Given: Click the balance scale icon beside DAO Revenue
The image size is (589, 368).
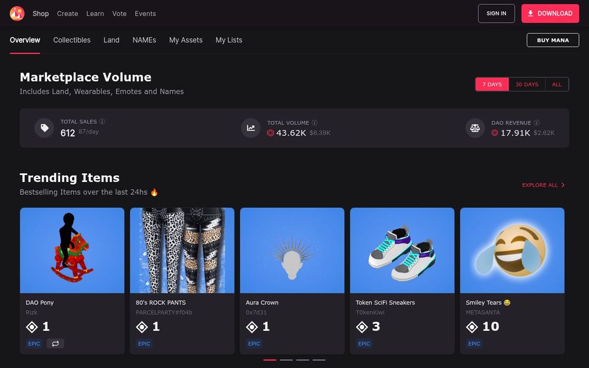Looking at the screenshot, I should [475, 128].
